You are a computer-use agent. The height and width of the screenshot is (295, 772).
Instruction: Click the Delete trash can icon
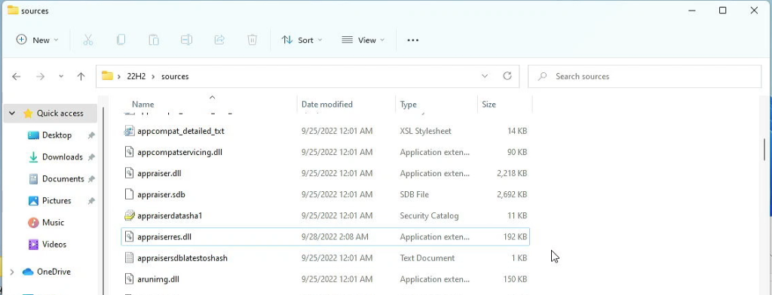[252, 40]
